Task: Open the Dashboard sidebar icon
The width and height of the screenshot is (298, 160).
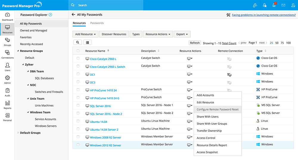Action: pos(7,17)
